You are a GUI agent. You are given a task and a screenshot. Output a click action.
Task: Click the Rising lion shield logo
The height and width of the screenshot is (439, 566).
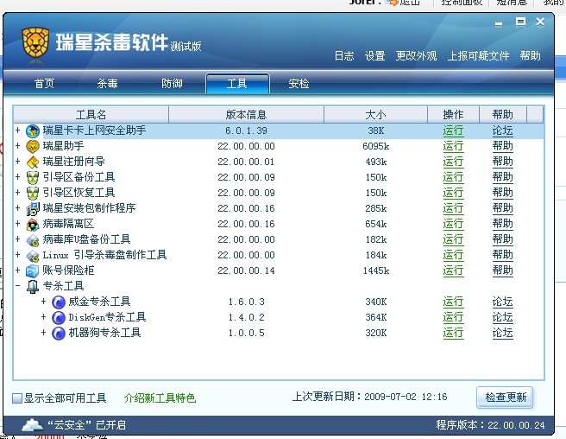pyautogui.click(x=35, y=42)
